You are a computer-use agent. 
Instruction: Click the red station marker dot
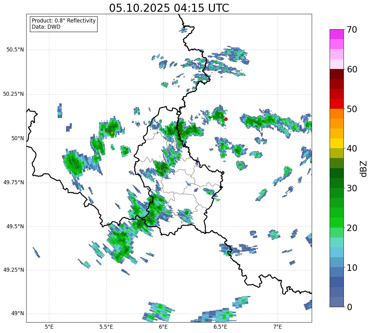click(226, 119)
